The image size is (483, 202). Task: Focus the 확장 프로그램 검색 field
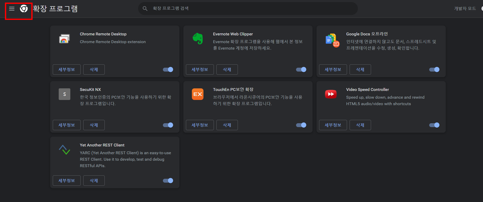[248, 9]
